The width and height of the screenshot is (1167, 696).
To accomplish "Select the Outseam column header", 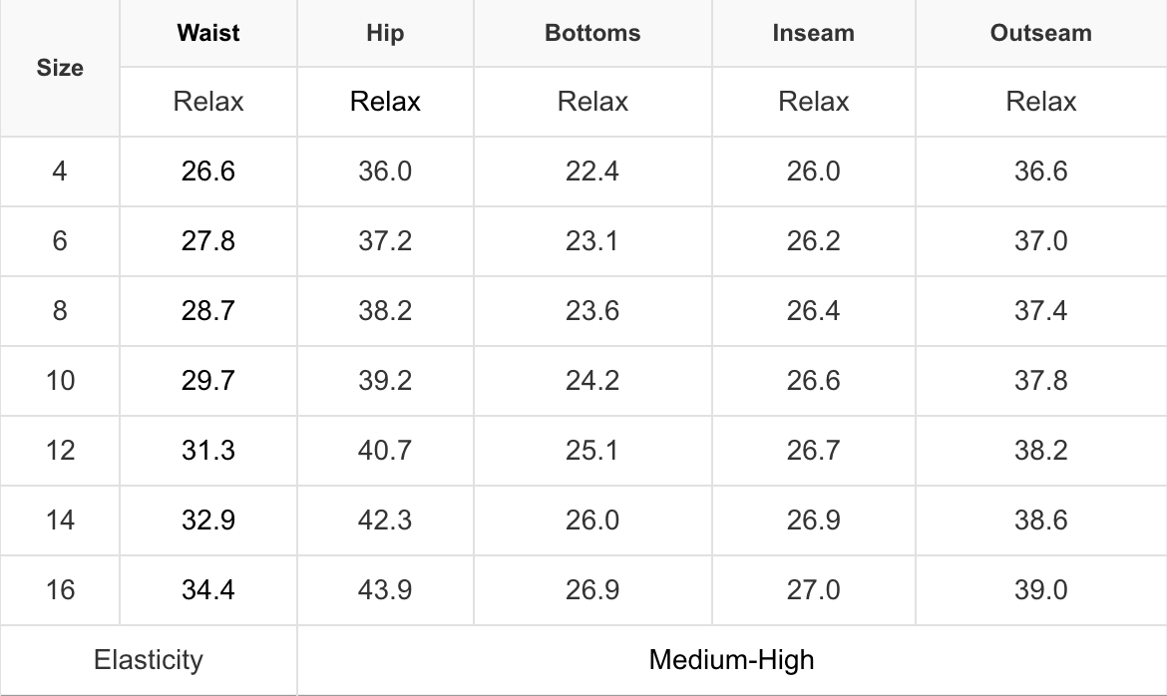I will pyautogui.click(x=1040, y=33).
